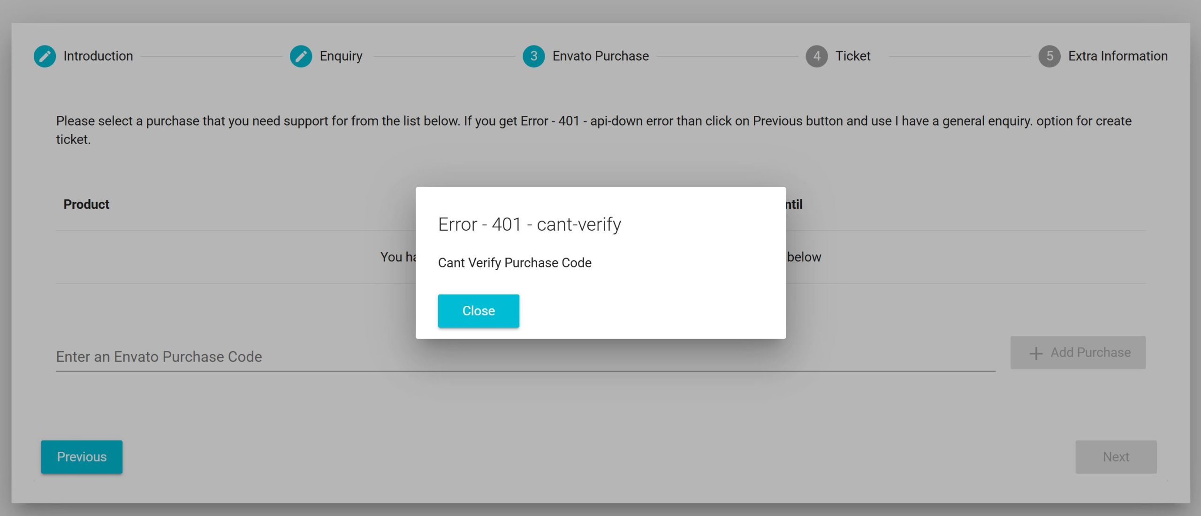
Task: Click the step 4 circle icon
Action: tap(816, 56)
